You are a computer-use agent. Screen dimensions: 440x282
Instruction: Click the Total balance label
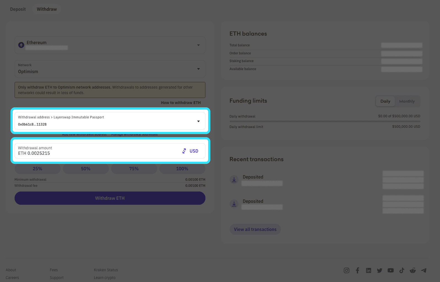240,45
